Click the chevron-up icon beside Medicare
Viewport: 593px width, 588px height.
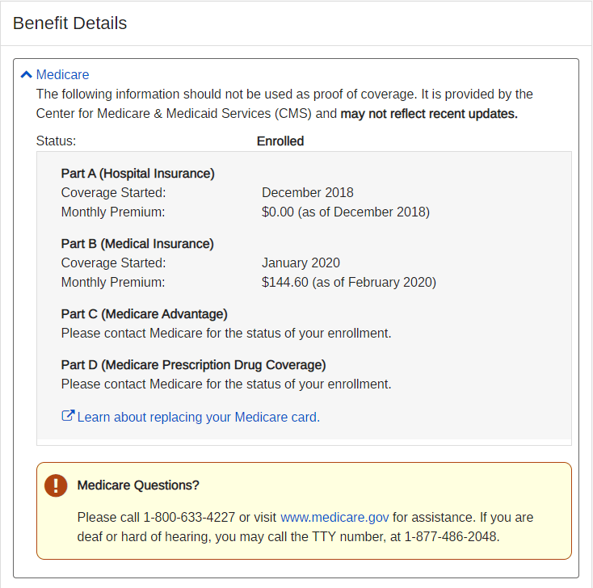click(x=27, y=75)
